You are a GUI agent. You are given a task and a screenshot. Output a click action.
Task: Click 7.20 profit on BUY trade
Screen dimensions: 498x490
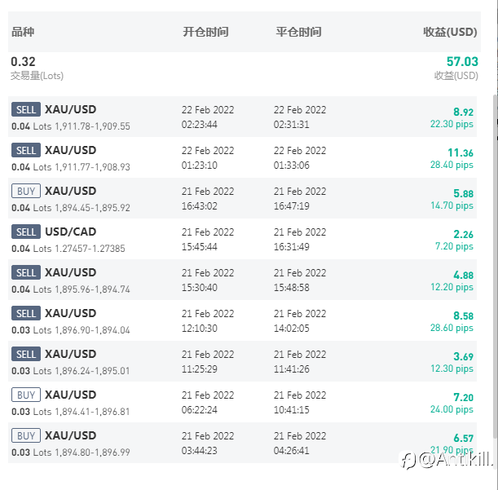(x=463, y=397)
